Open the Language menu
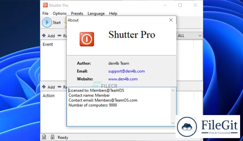Screen dimensions: 243x141 click(96, 13)
